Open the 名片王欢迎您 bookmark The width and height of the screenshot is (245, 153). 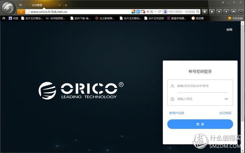(154, 18)
